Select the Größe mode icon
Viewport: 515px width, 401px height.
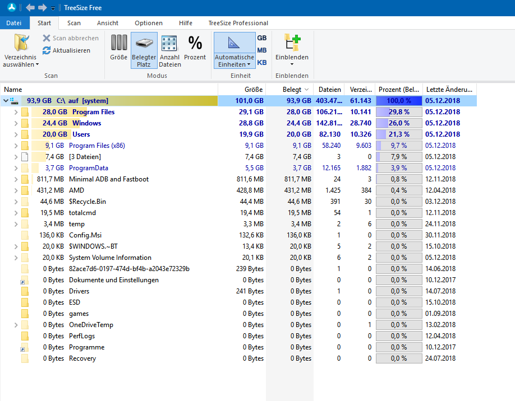click(118, 43)
